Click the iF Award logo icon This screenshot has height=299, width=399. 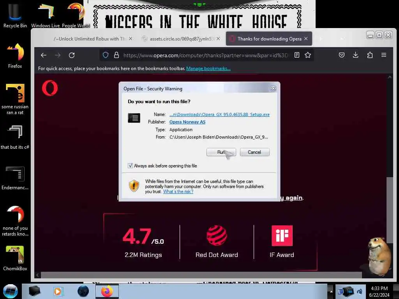click(x=282, y=236)
